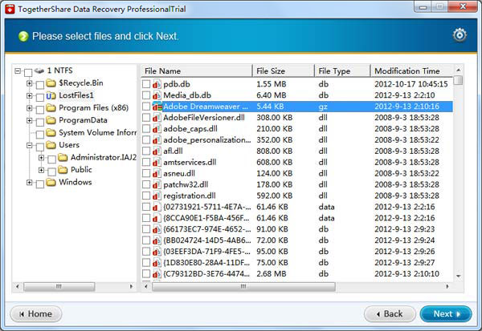Image resolution: width=482 pixels, height=331 pixels.
Task: Expand the LostFiles1 tree node
Action: click(30, 95)
